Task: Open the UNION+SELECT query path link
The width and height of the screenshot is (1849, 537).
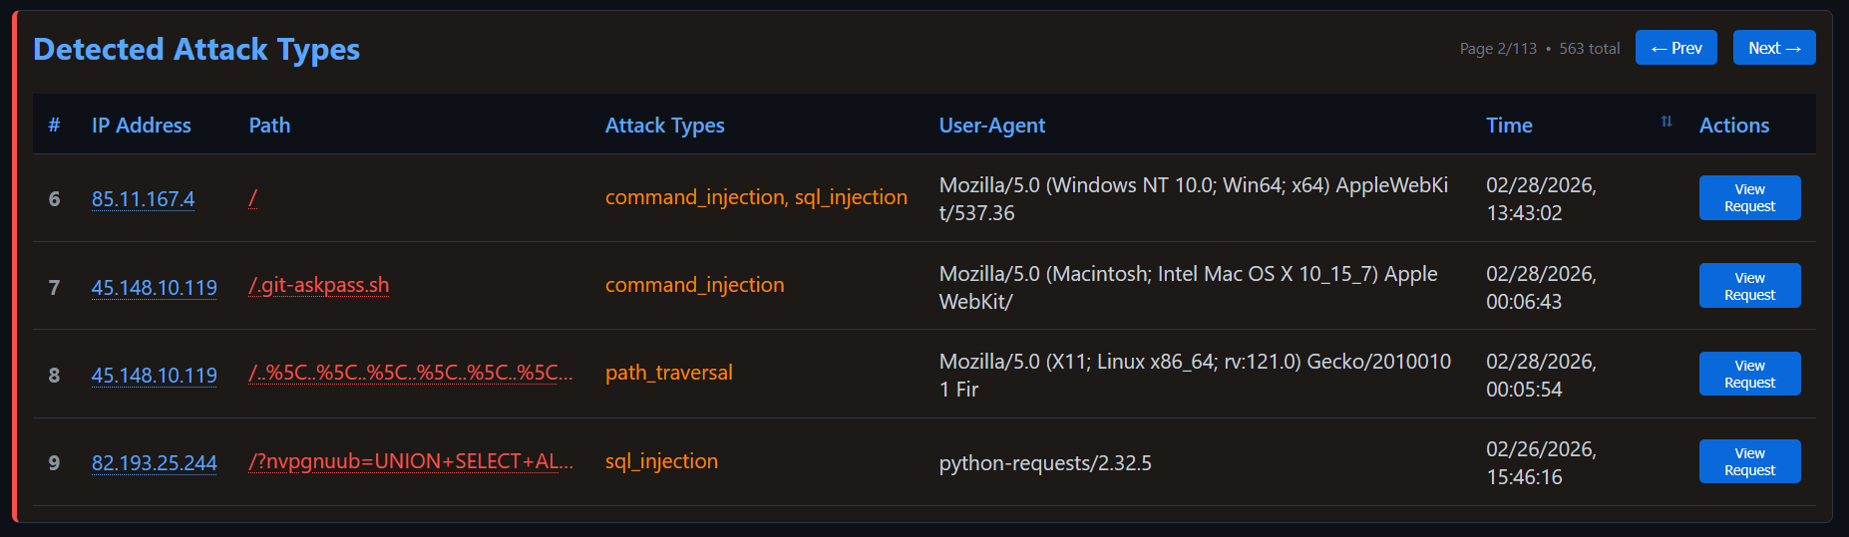Action: pos(410,461)
